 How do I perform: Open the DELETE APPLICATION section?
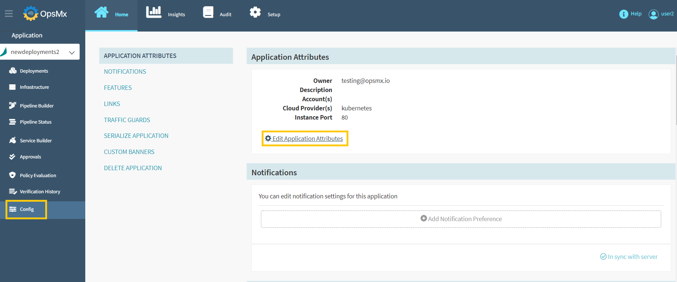point(133,168)
